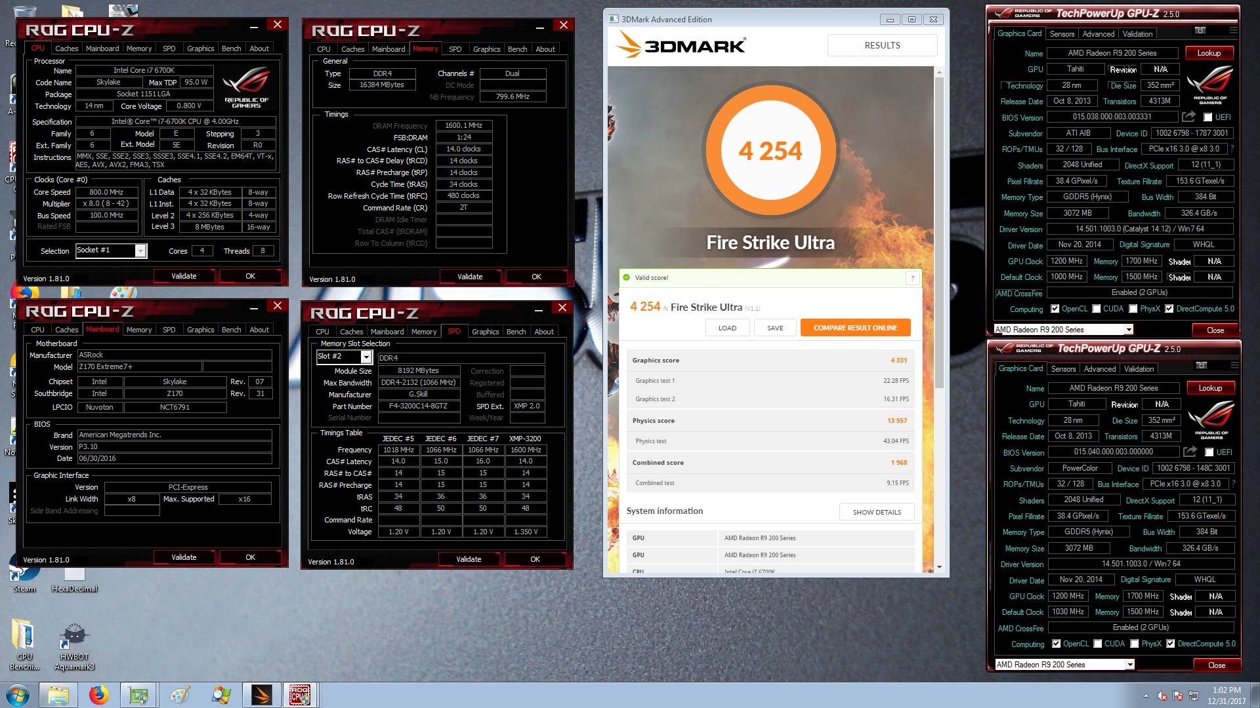Click the SAVE button in 3DMark
1260x708 pixels.
(x=775, y=328)
